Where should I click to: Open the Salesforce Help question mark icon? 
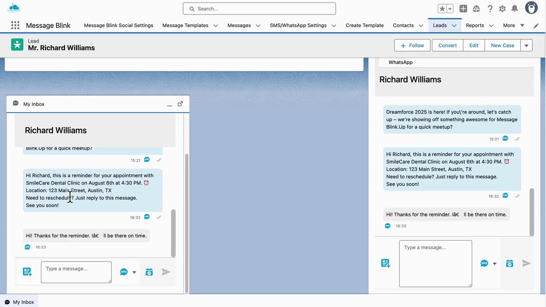pos(490,9)
